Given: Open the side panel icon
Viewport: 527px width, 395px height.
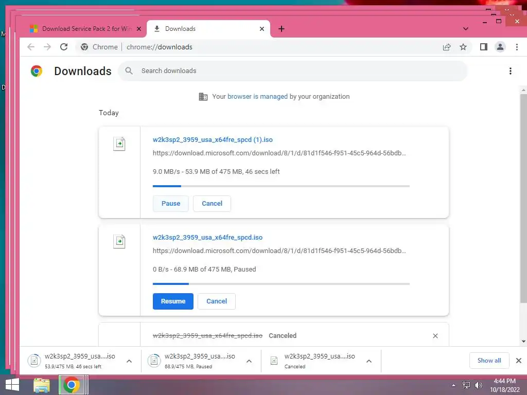Looking at the screenshot, I should 484,47.
